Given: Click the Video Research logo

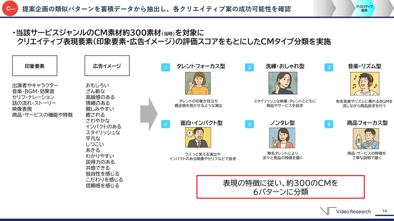Looking at the screenshot, I should coord(345,211).
